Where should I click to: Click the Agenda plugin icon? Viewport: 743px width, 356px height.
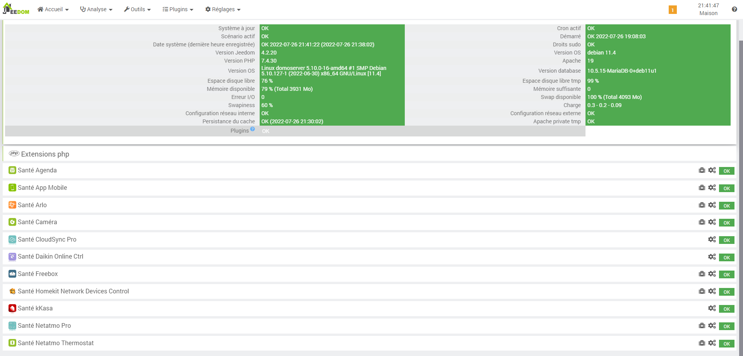[12, 170]
